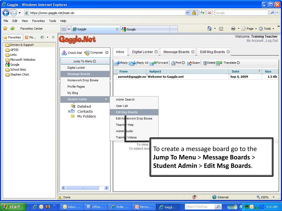Select Message Boards in Jump To Menu
The width and height of the screenshot is (282, 211).
click(x=85, y=74)
